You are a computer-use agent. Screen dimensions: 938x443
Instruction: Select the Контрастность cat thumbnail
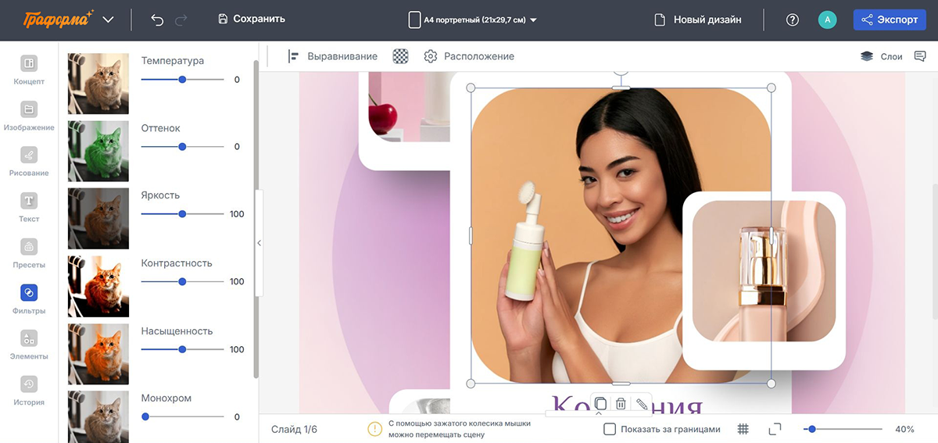[x=98, y=287]
